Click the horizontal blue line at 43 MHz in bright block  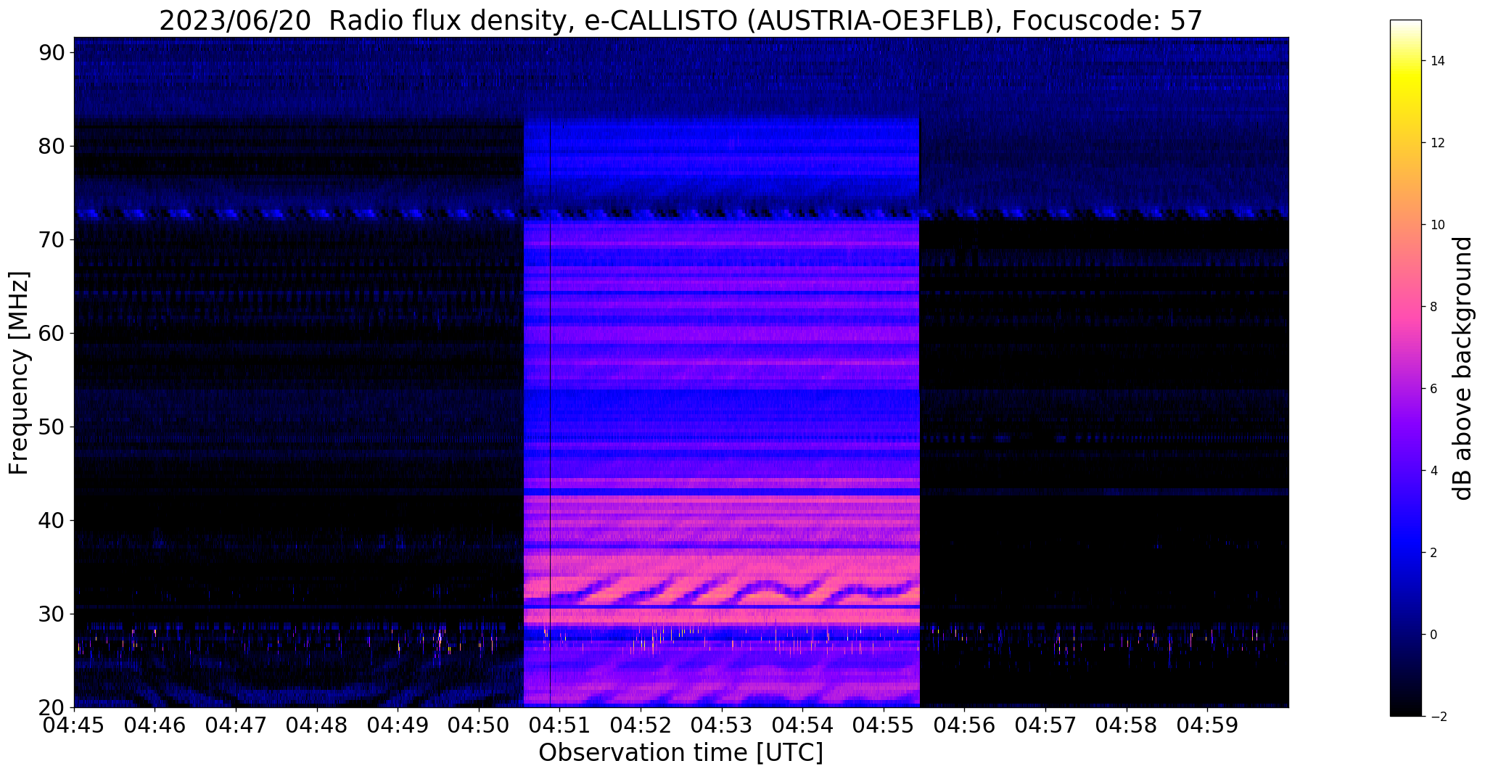[721, 492]
